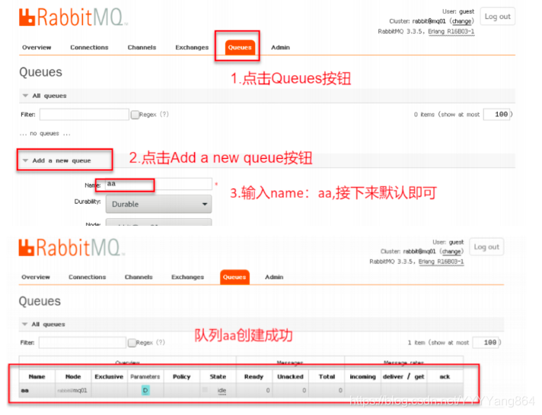This screenshot has width=542, height=415.
Task: Sort by Ready column header
Action: point(253,377)
